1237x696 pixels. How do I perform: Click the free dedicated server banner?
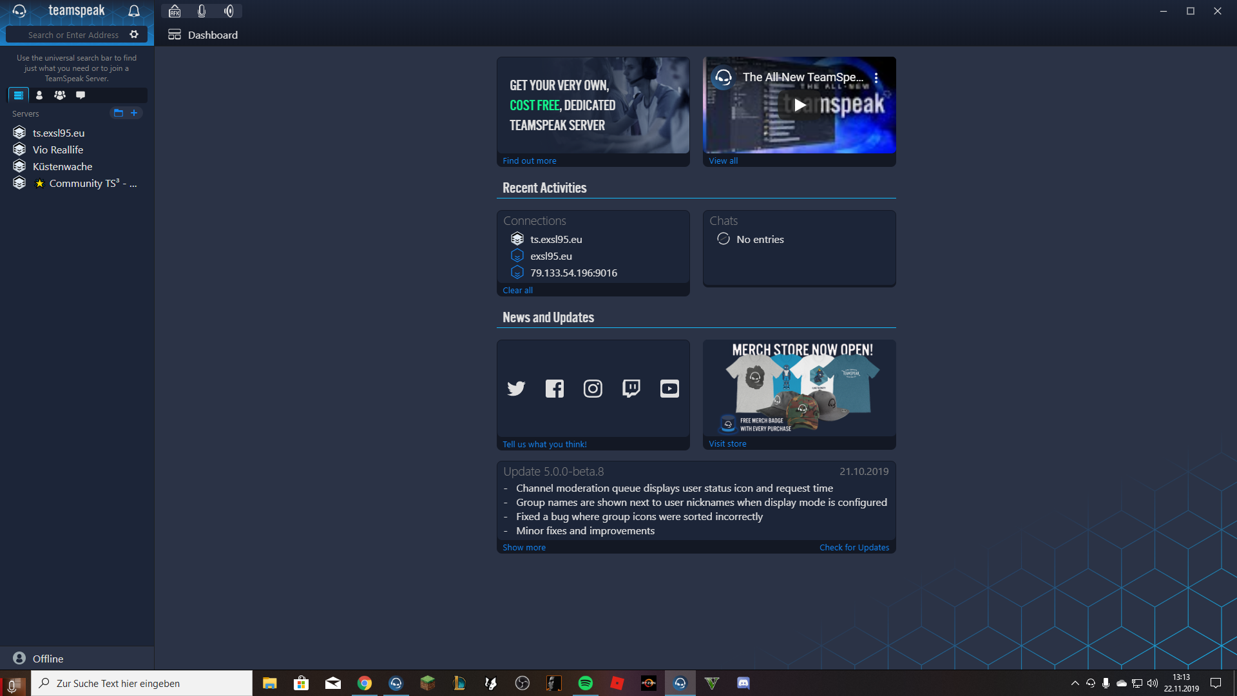click(x=593, y=105)
